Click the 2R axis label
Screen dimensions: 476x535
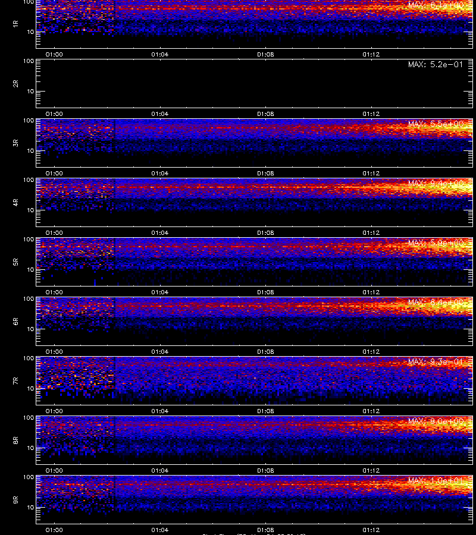click(15, 84)
